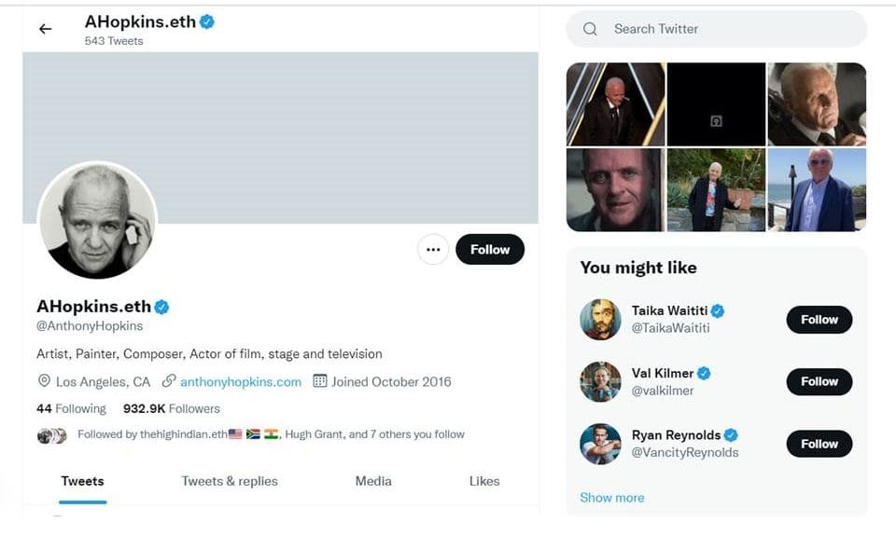Visit the anthonyhopkins.com website link
Image resolution: width=896 pixels, height=536 pixels.
tap(241, 381)
